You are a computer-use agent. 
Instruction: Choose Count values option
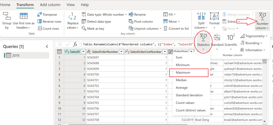pyautogui.click(x=191, y=103)
